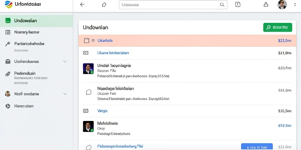Click the $30,6m amount in the Vergis row
The image size is (301, 150).
pos(285,111)
